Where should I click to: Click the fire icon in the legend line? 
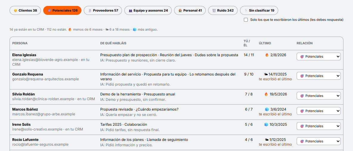(70, 29)
